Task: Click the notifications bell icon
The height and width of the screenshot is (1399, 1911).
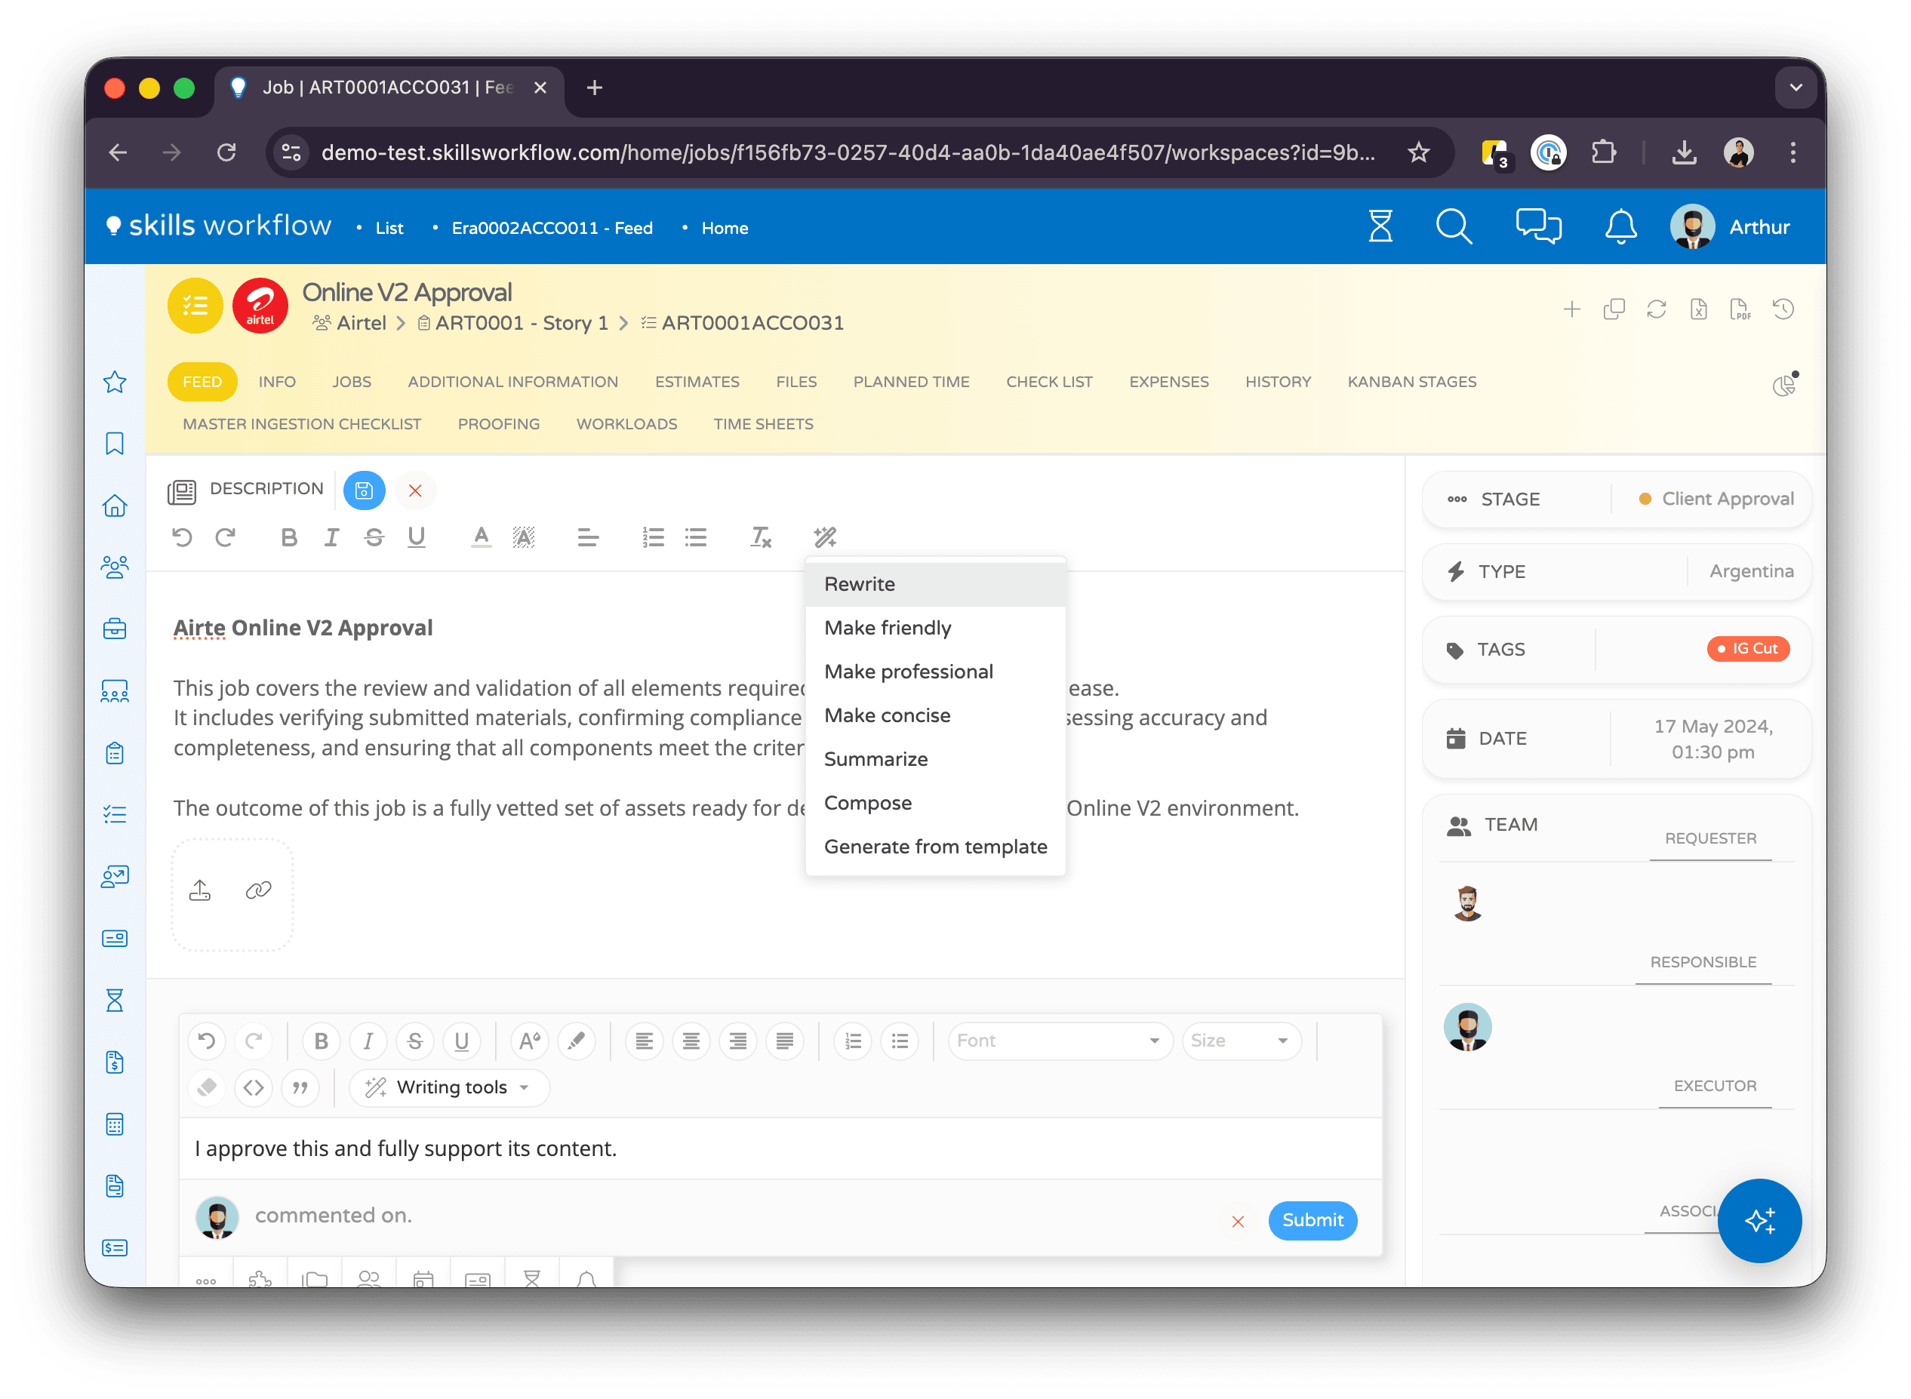Action: point(1620,227)
